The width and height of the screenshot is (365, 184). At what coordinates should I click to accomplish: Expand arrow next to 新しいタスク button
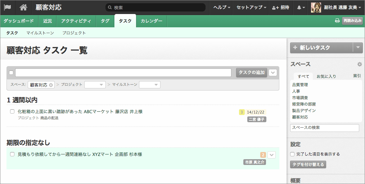point(358,48)
